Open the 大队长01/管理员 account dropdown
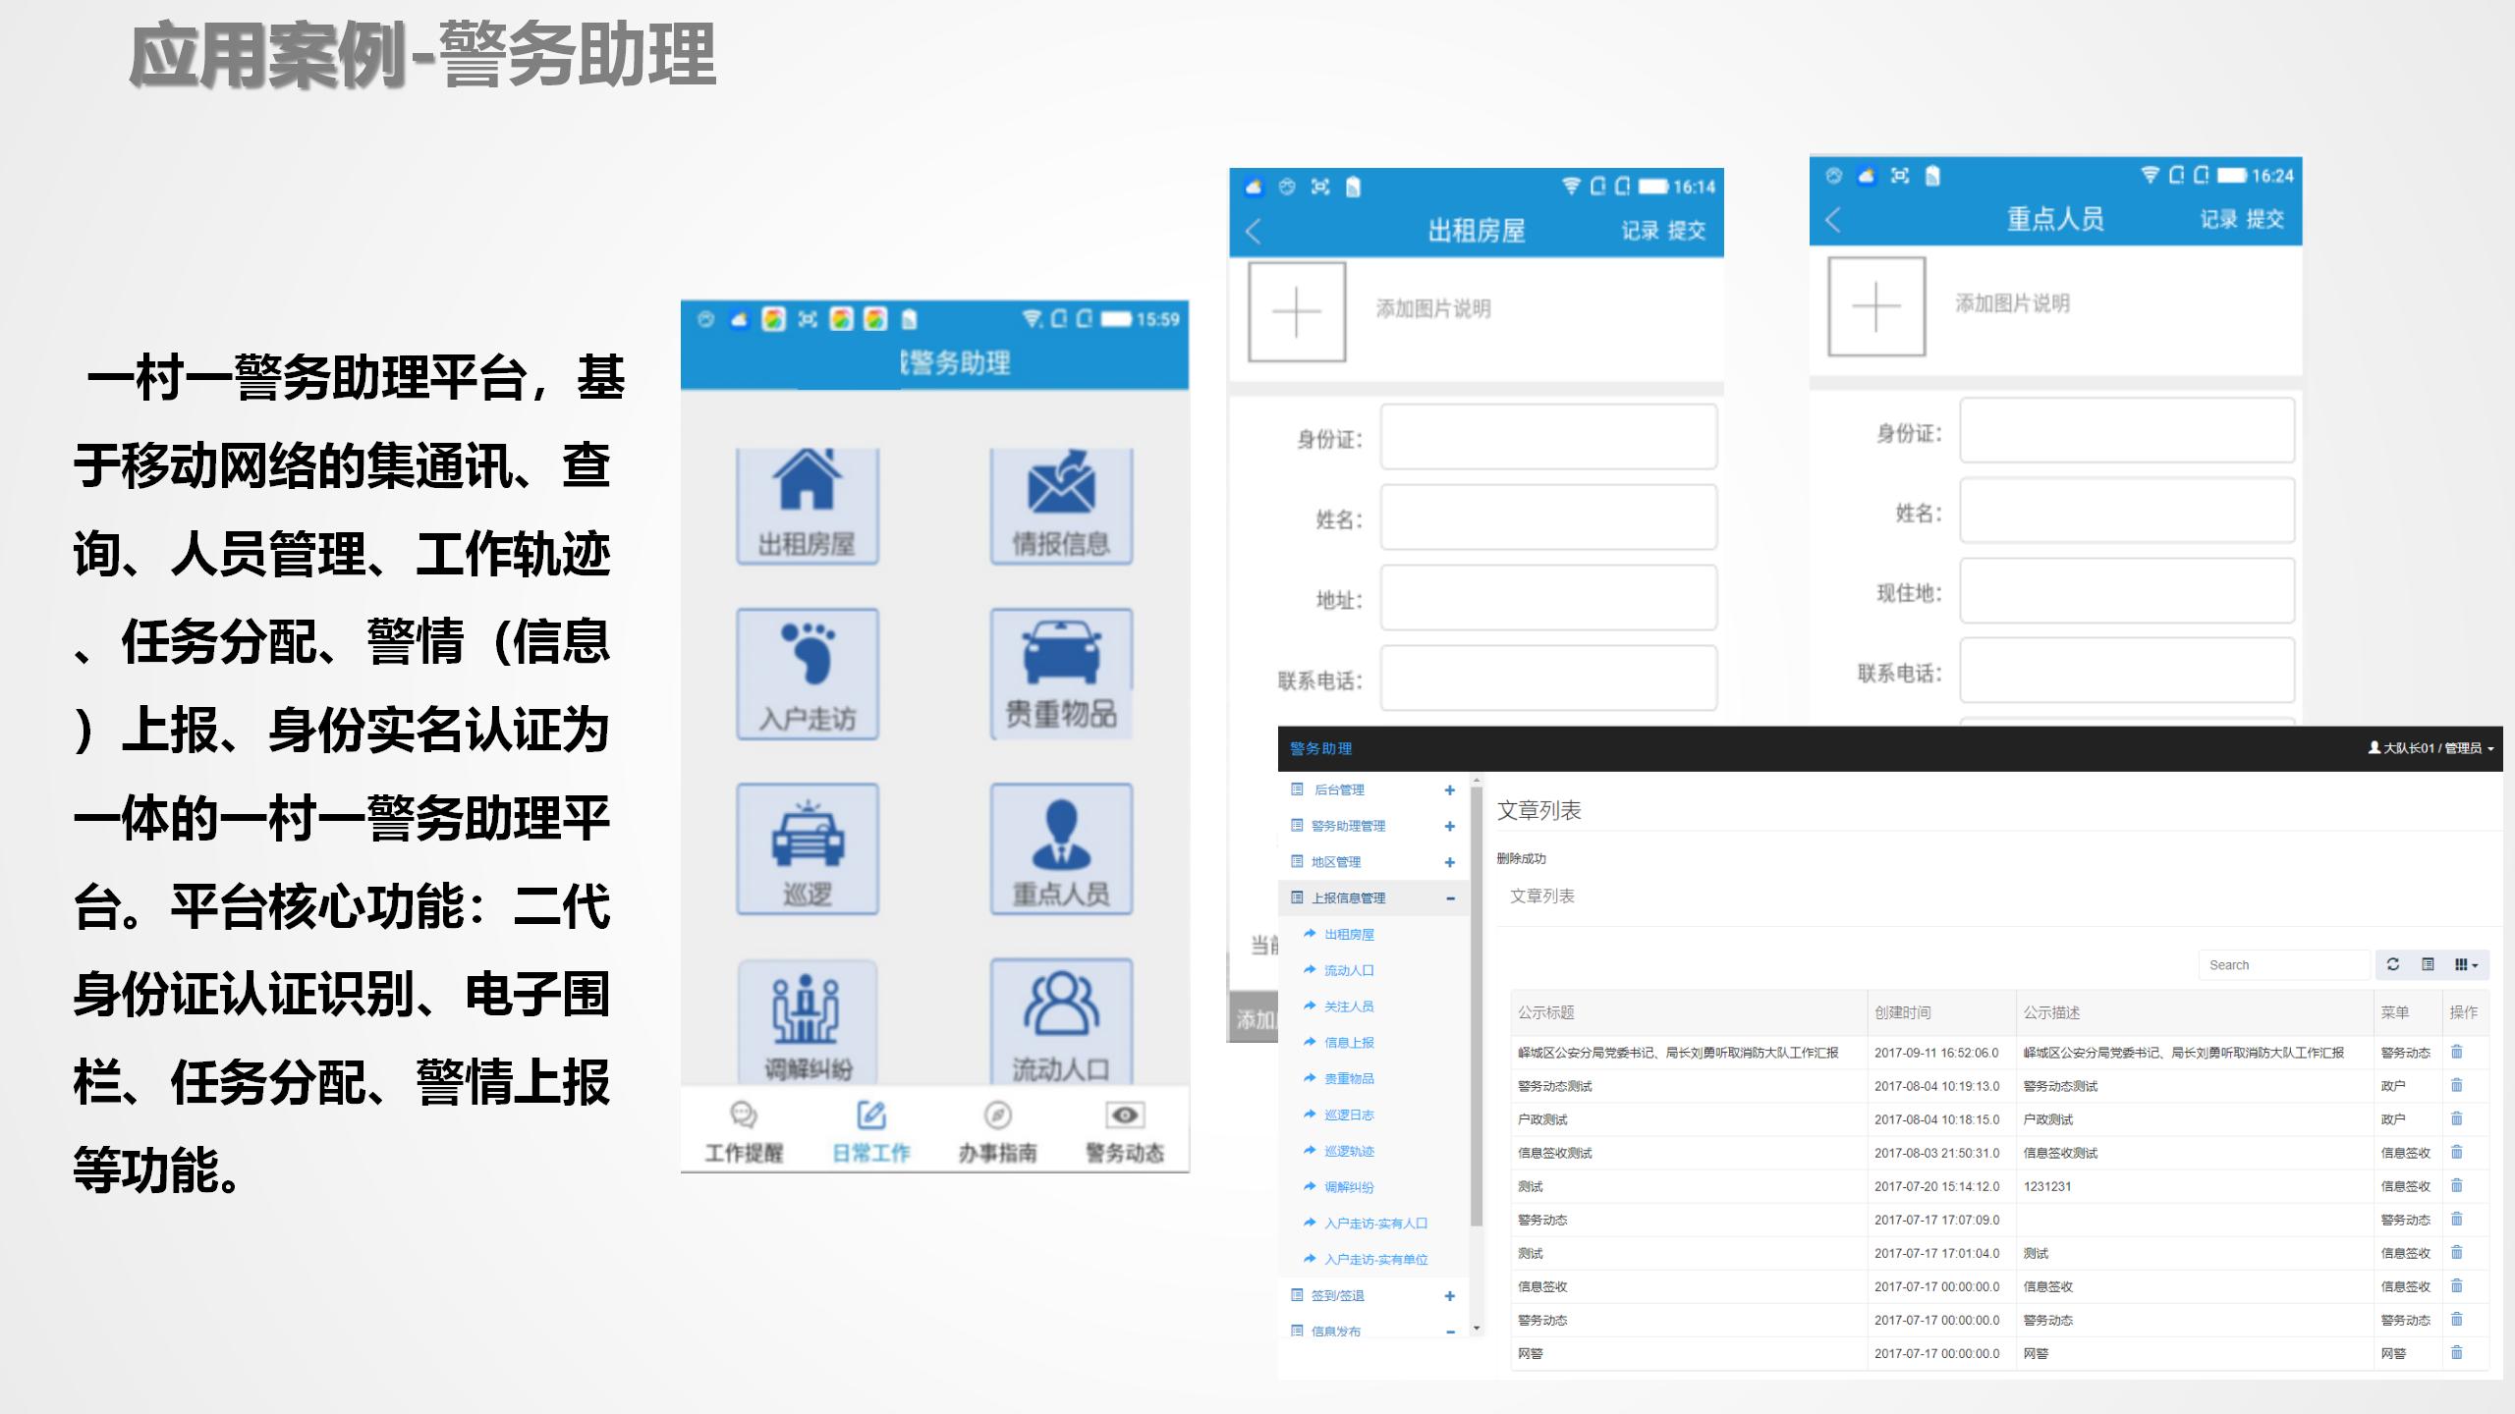2515x1414 pixels. [x=2425, y=746]
